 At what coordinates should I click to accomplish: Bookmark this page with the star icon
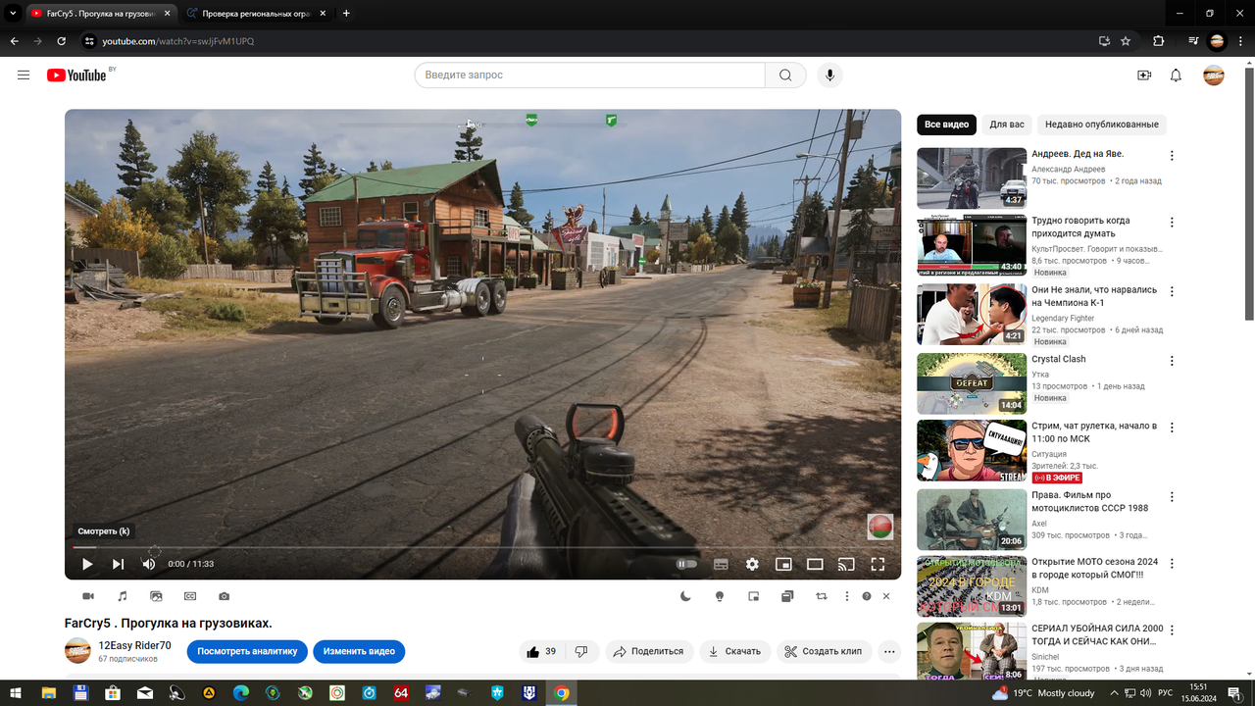(1126, 41)
